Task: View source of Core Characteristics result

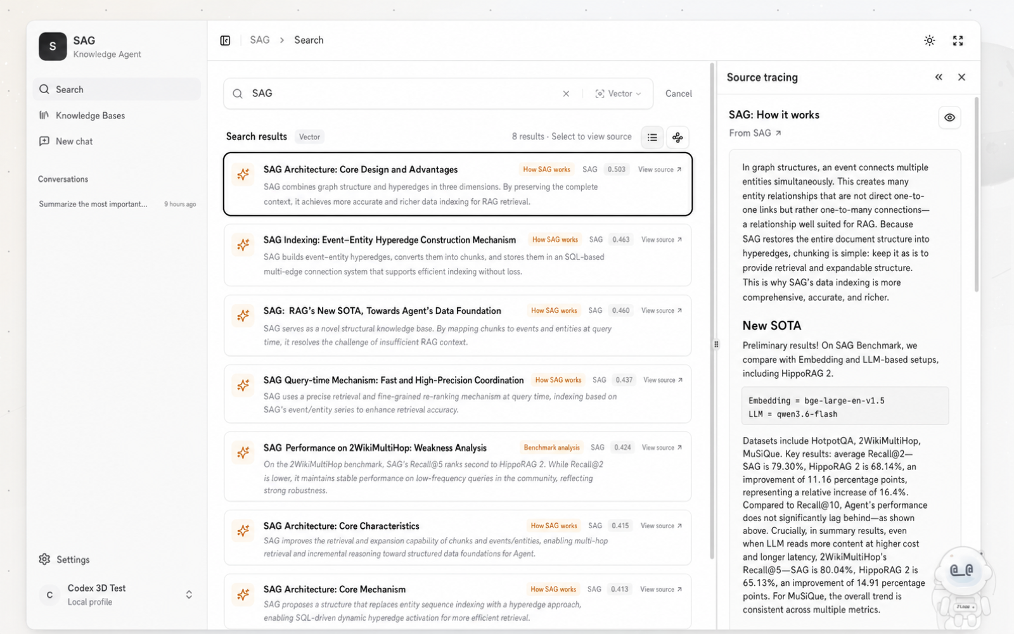Action: coord(661,526)
